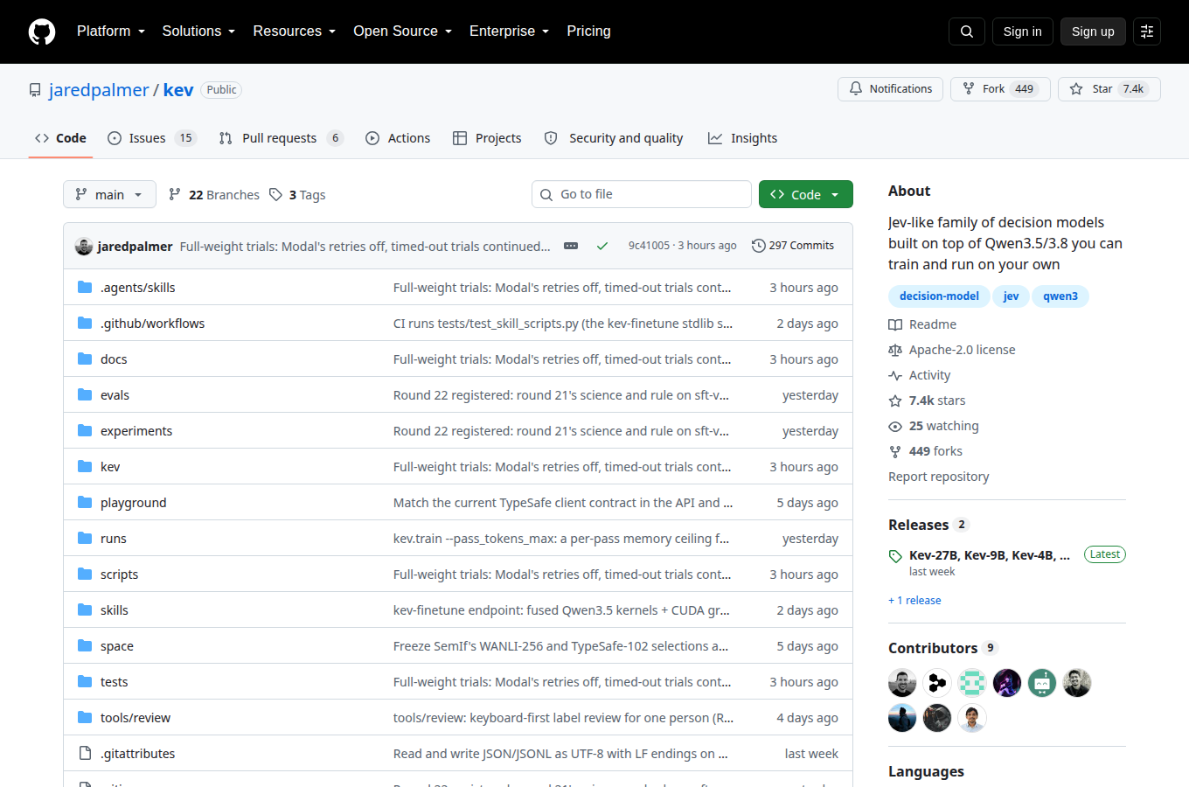Open the tools/review folder
Viewport: 1189px width, 787px height.
click(x=136, y=718)
